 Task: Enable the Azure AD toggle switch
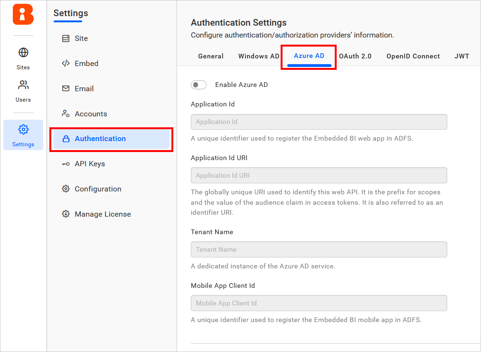coord(198,85)
